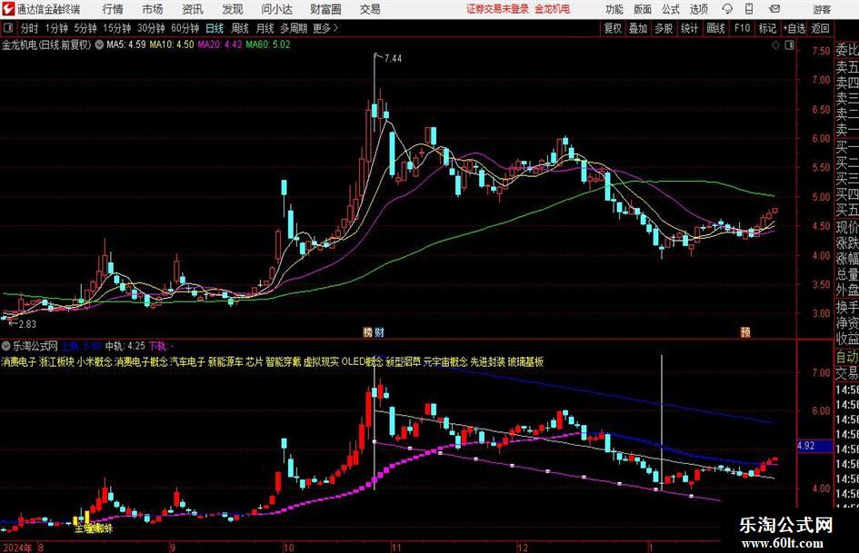Click the 玻璃基板 concept tag
Screen dimensions: 859x553
pyautogui.click(x=526, y=361)
